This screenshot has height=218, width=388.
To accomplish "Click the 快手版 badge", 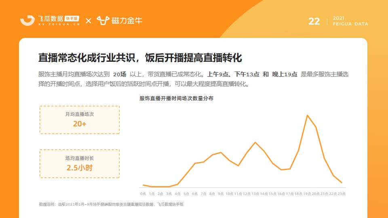I will [72, 19].
